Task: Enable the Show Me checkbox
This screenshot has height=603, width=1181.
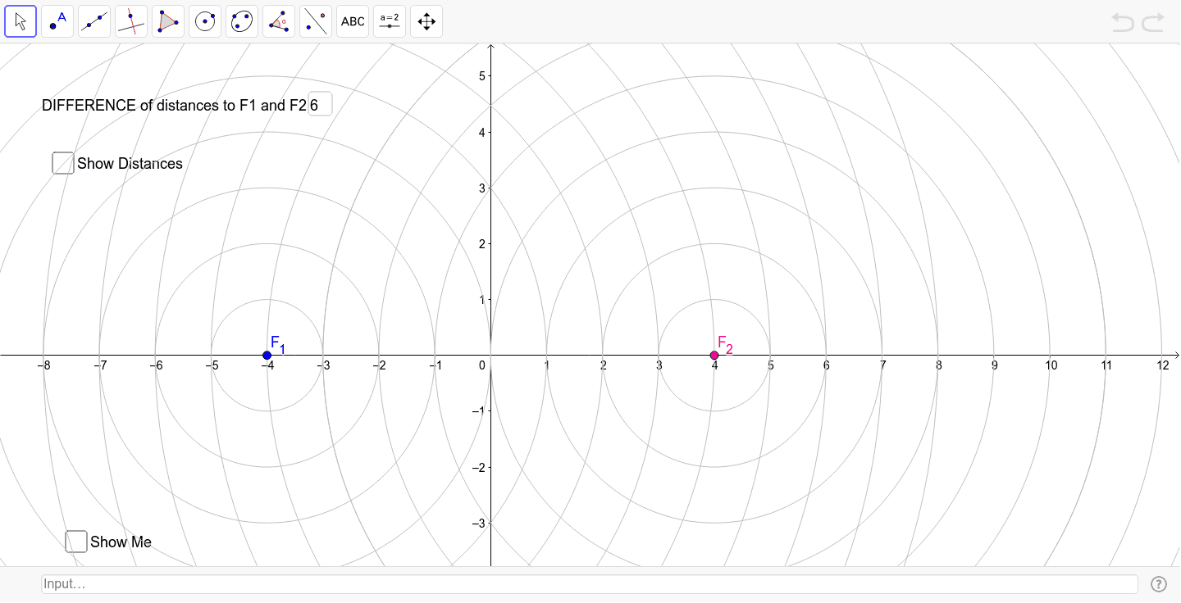Action: click(x=76, y=542)
